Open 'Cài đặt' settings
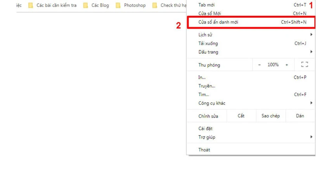Screen dimensions: 326x194 (251, 128)
